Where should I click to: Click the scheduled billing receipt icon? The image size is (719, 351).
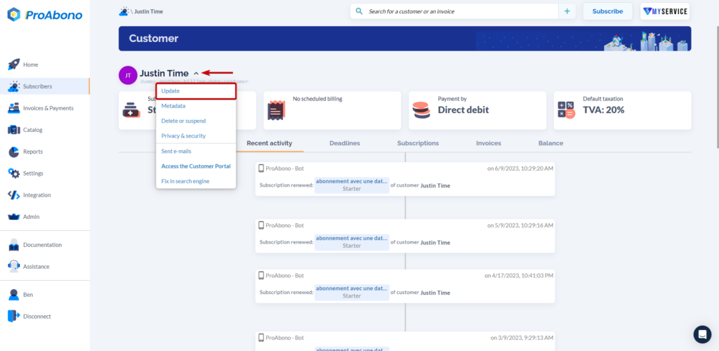[x=277, y=110]
